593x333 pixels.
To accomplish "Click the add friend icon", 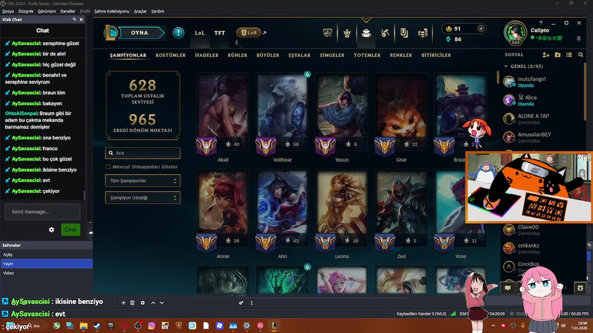I will click(x=546, y=55).
